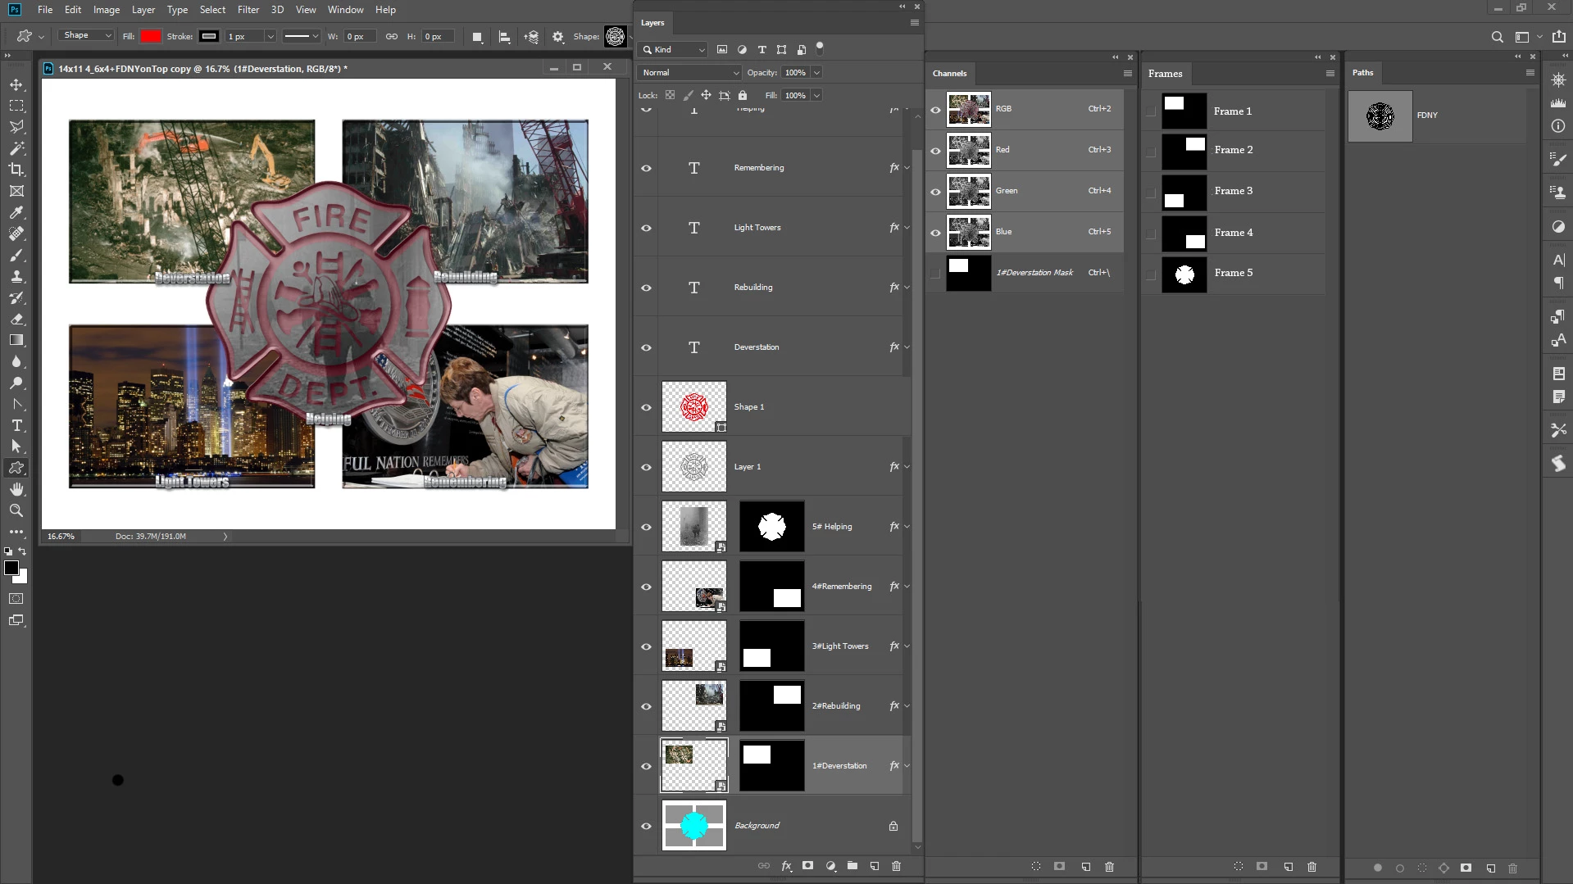Switch to the Channels tab
The image size is (1573, 884).
(x=949, y=74)
